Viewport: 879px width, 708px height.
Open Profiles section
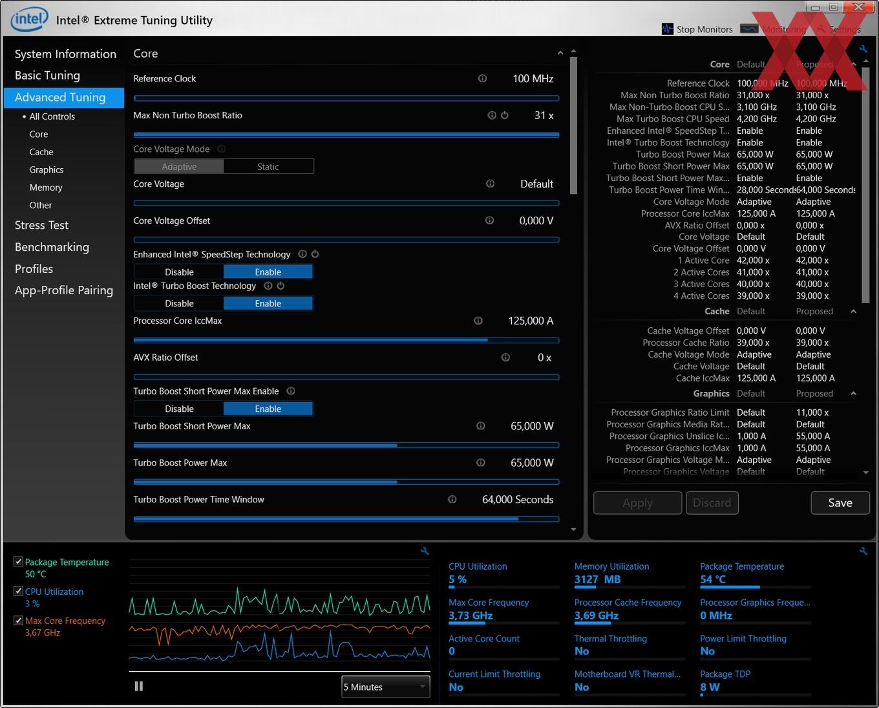click(34, 268)
